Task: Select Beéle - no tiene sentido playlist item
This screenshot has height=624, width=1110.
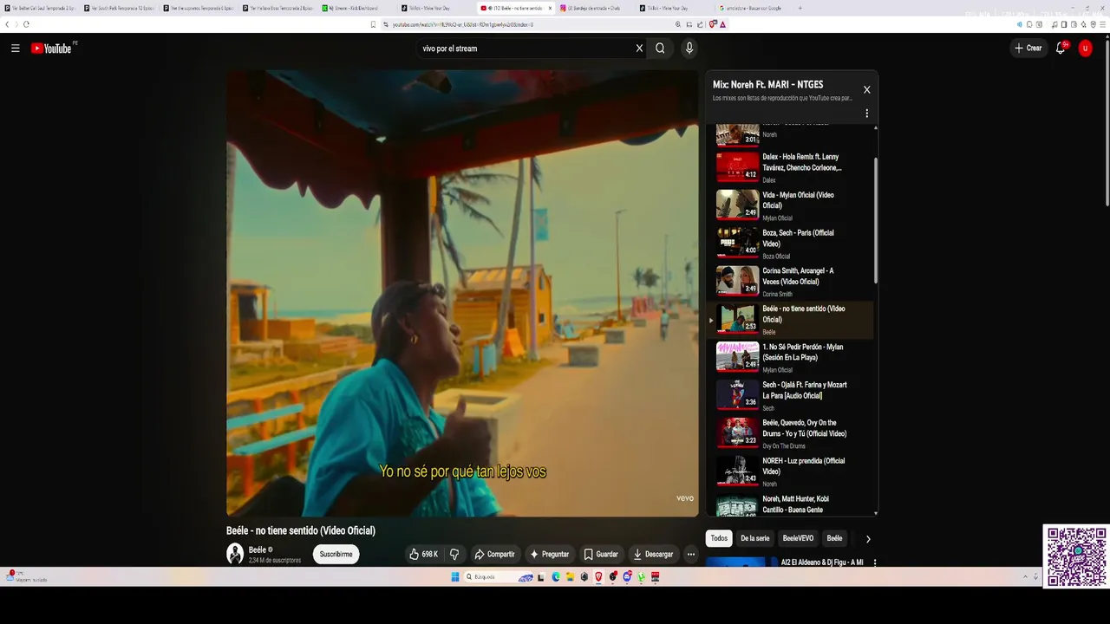Action: pos(789,320)
